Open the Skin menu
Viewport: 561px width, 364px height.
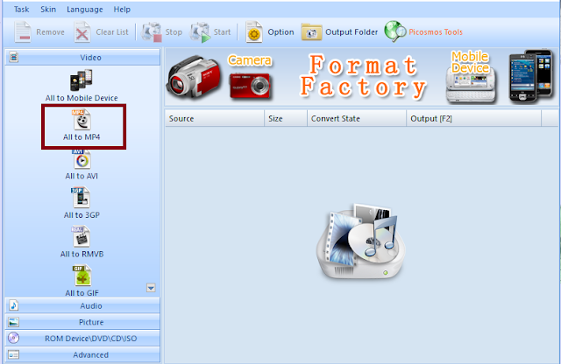pos(48,10)
